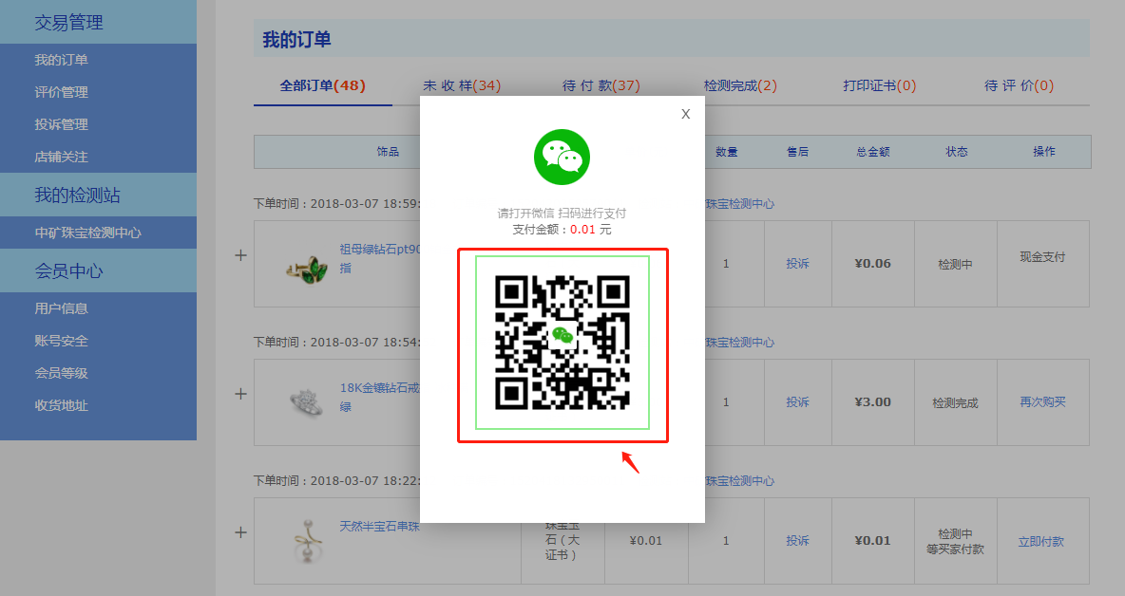The width and height of the screenshot is (1125, 596).
Task: Switch to the 打印证书(0) tab
Action: point(879,86)
